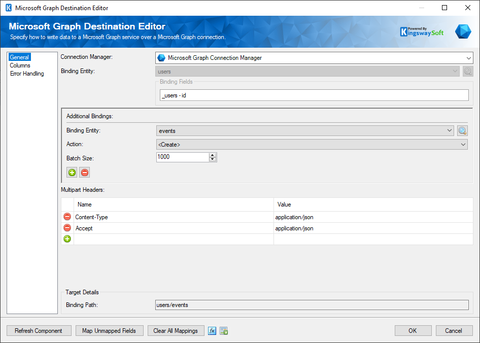Expand the events Binding Entity dropdown

click(x=449, y=131)
